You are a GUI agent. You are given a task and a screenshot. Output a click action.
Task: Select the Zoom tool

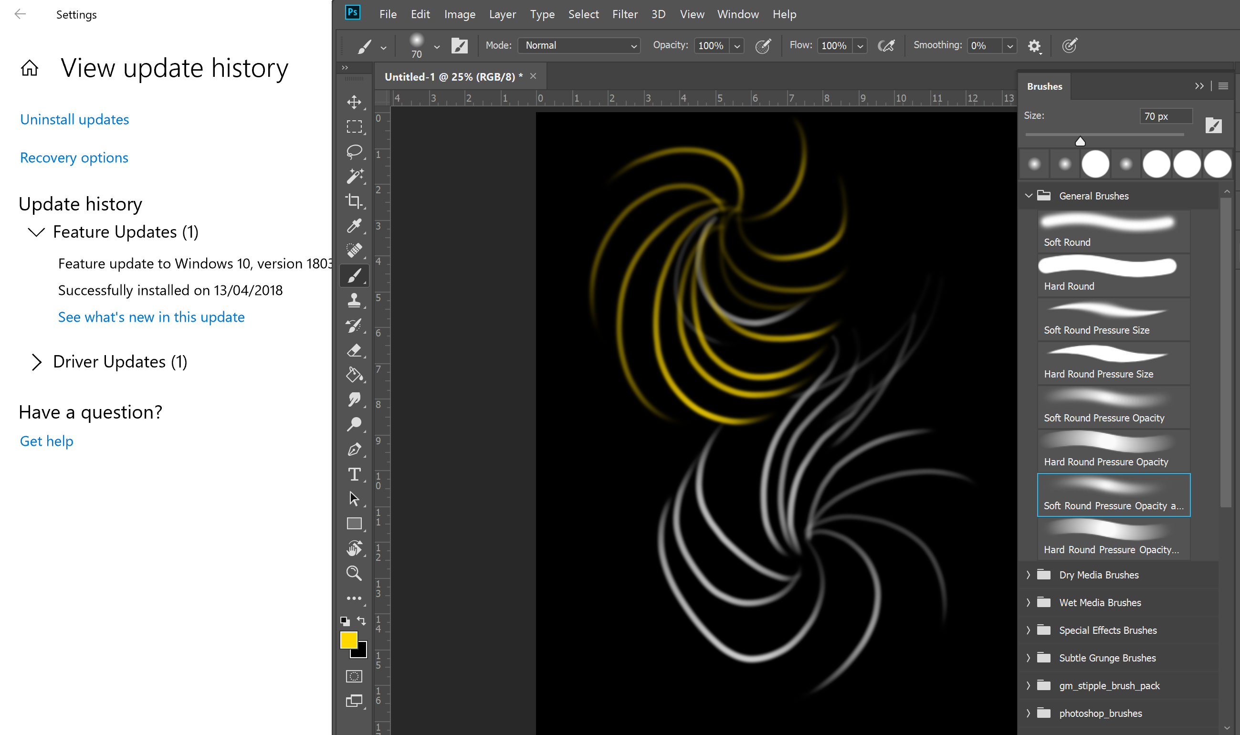click(354, 573)
